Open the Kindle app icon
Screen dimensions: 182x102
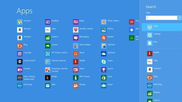48,78
